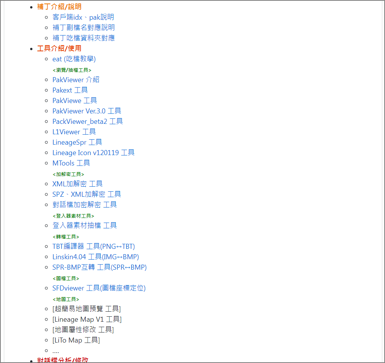Click the .... list entry

click(x=56, y=351)
